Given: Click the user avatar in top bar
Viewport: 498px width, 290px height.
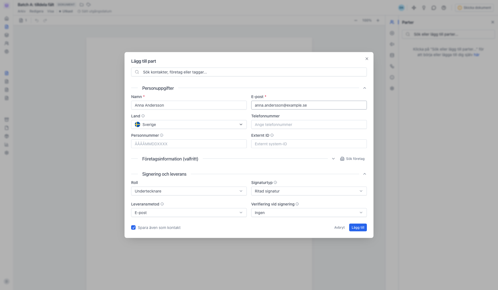Looking at the screenshot, I should (x=401, y=8).
